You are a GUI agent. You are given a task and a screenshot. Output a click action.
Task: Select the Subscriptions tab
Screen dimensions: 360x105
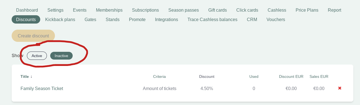coord(145,10)
